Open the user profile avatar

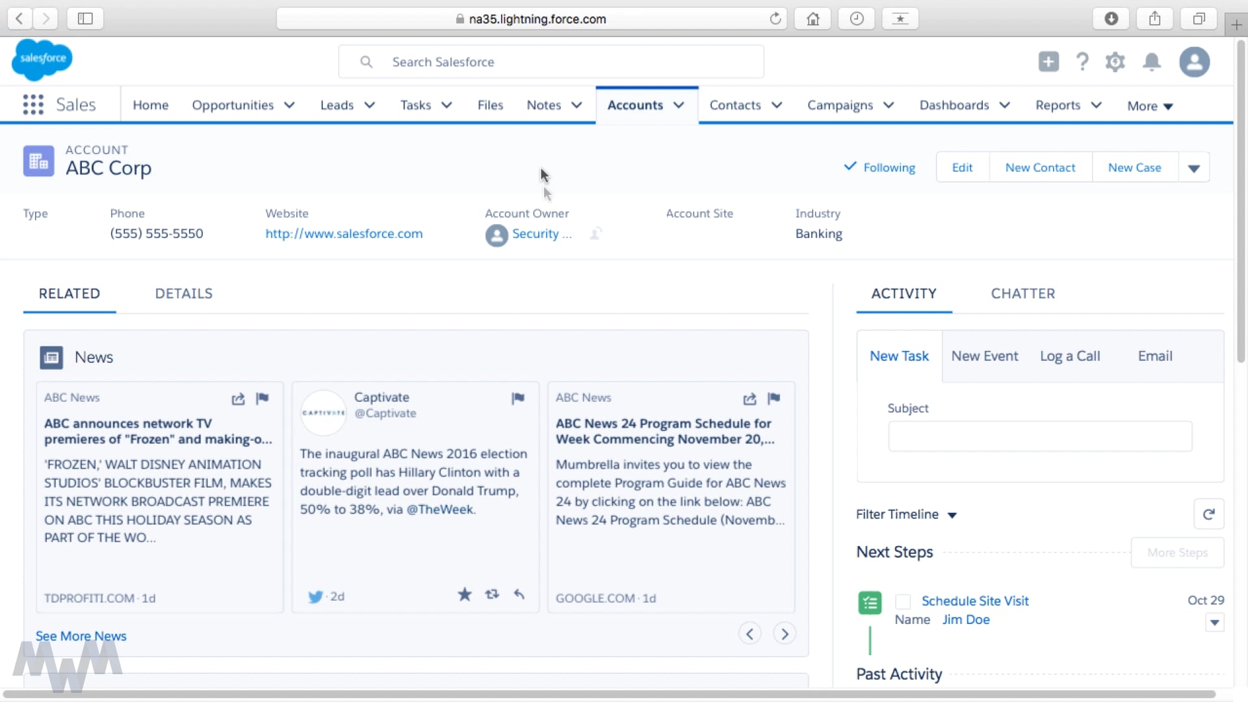click(1195, 62)
